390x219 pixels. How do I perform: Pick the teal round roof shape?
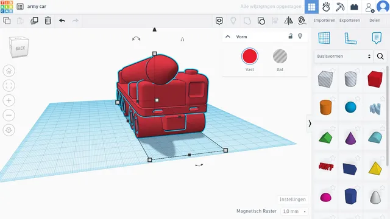[375, 137]
